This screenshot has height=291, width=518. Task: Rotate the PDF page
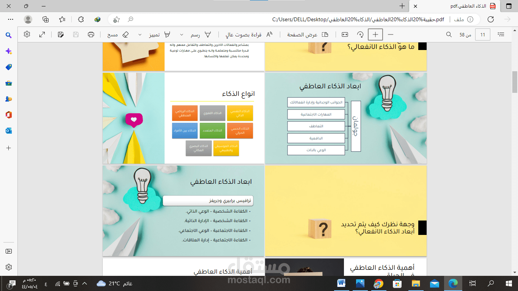click(x=360, y=34)
